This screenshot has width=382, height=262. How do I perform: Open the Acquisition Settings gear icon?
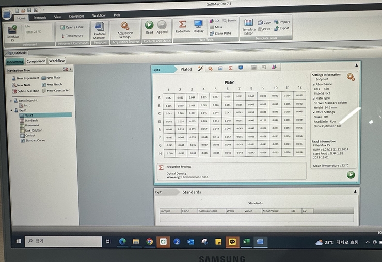[x=124, y=26]
